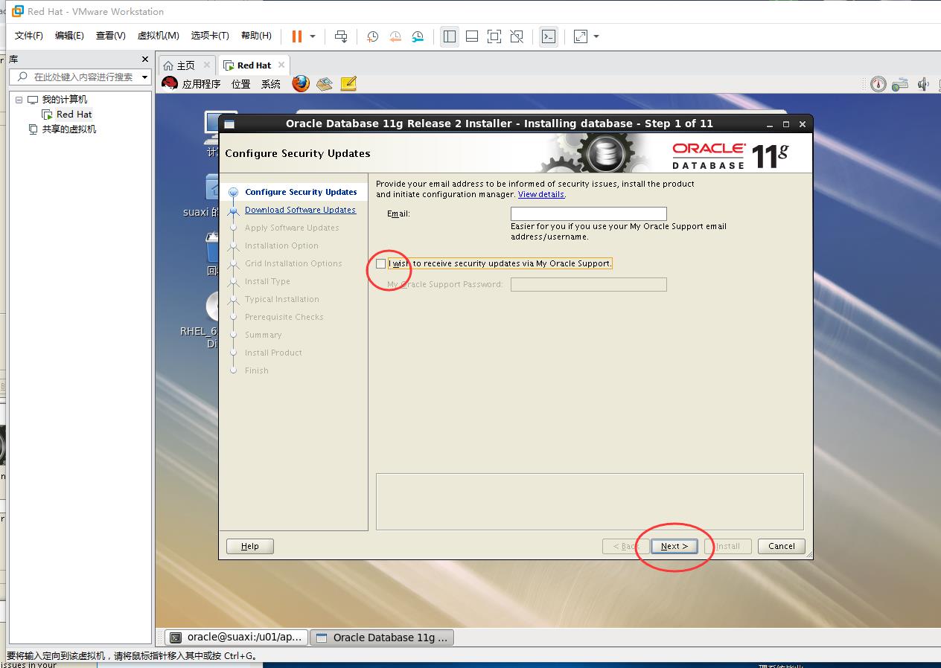Toggle the thumbnail bar view icon

pos(472,36)
